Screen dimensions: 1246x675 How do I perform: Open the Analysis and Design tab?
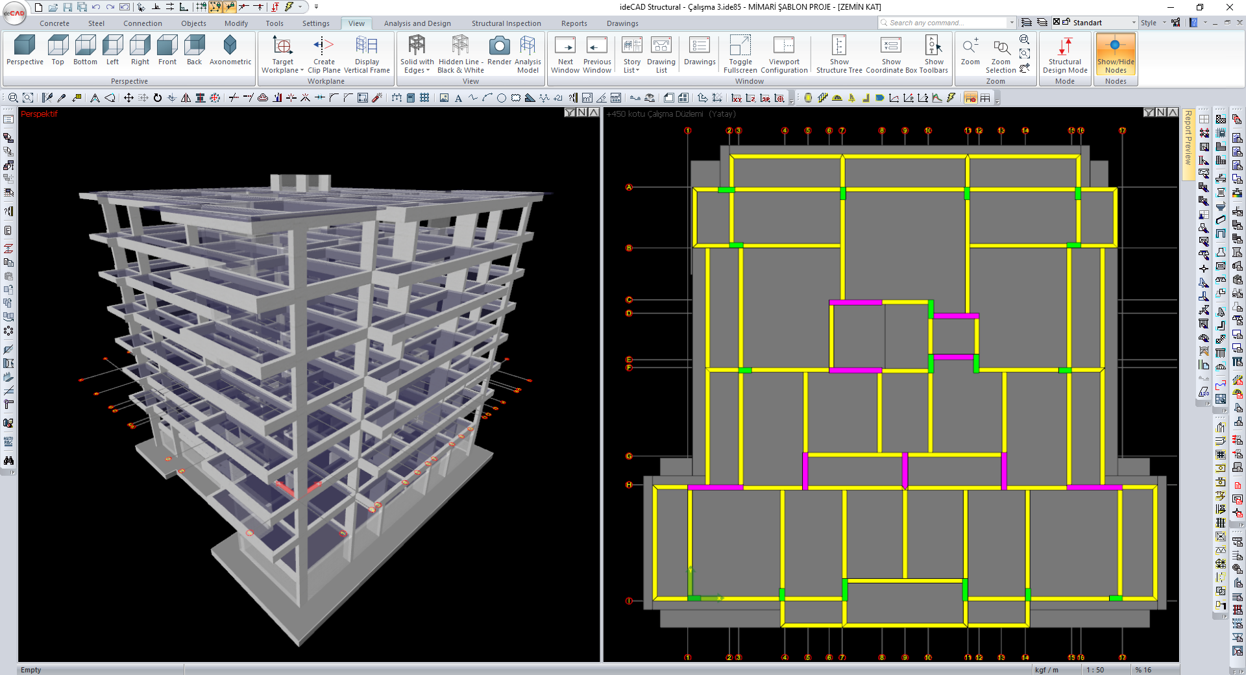417,23
